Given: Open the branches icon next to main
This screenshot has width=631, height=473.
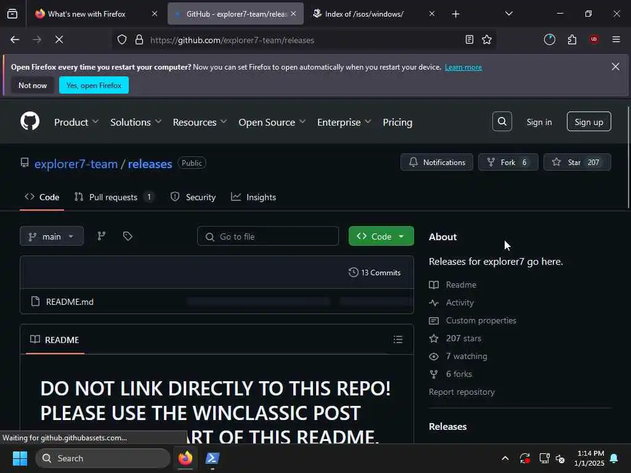Looking at the screenshot, I should (x=102, y=236).
